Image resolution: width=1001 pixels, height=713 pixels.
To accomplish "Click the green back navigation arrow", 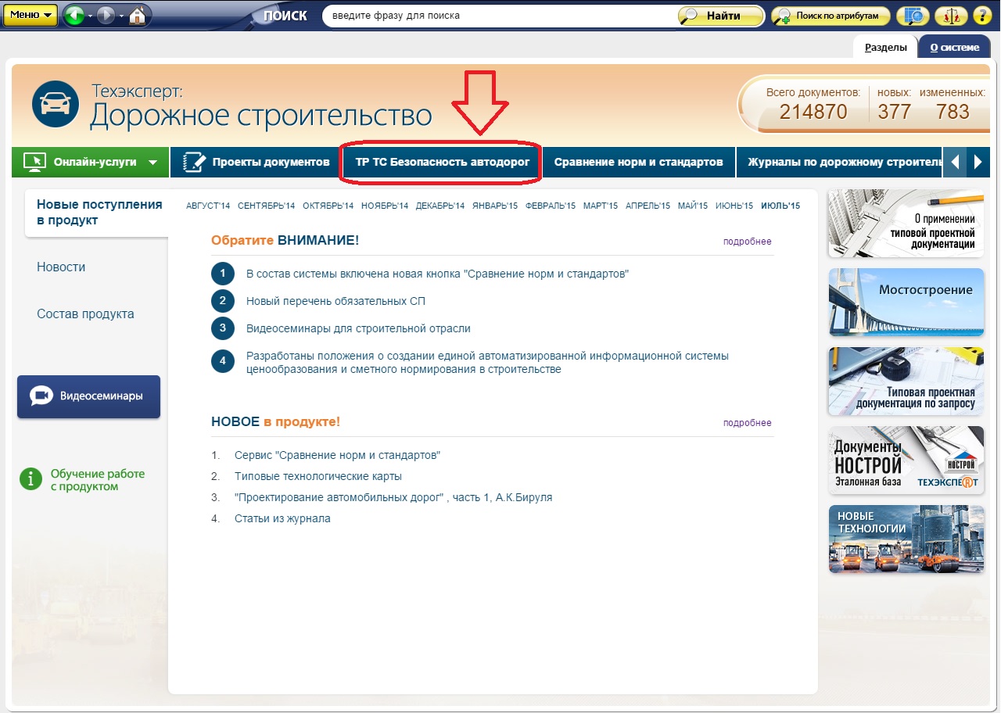I will pyautogui.click(x=74, y=16).
